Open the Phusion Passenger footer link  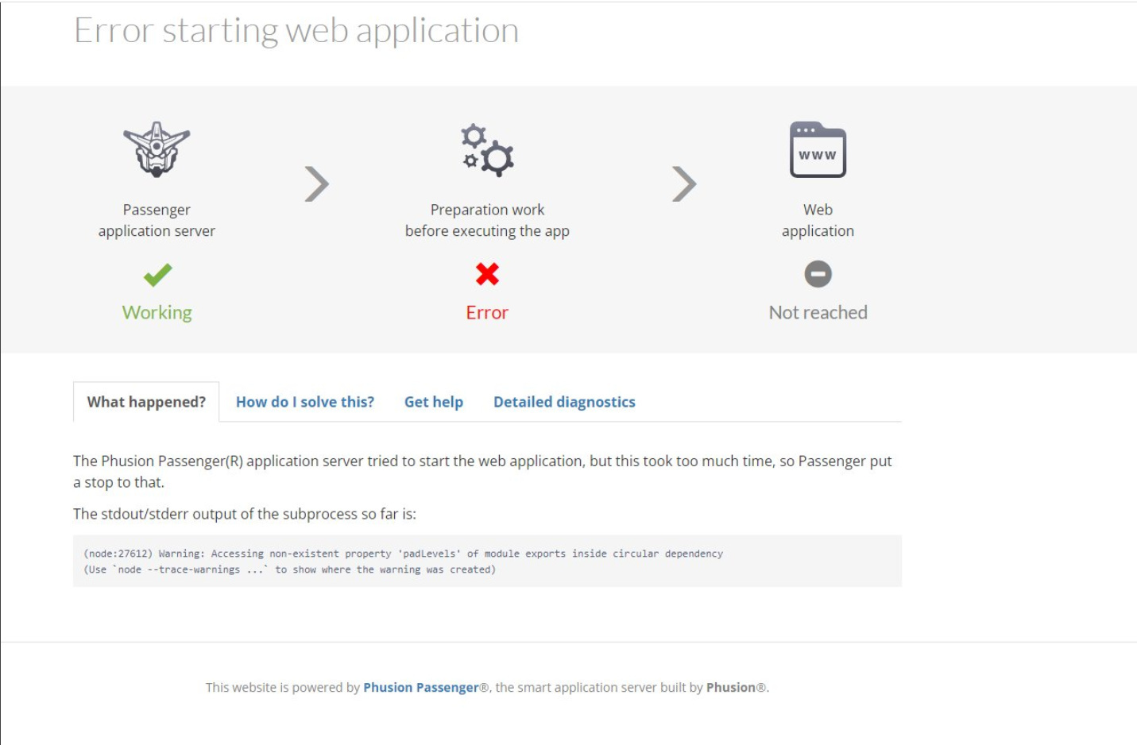[x=421, y=688]
